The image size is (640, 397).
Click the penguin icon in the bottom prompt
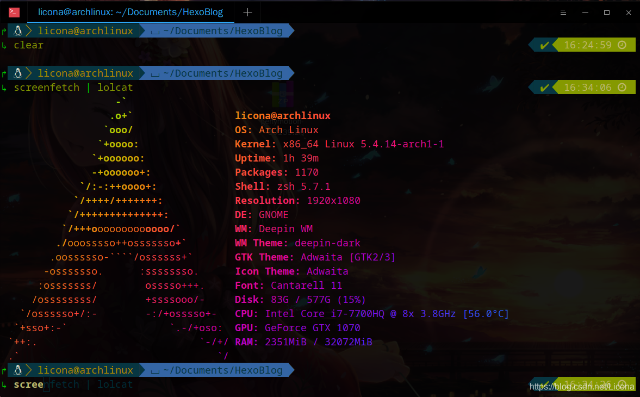(x=17, y=370)
